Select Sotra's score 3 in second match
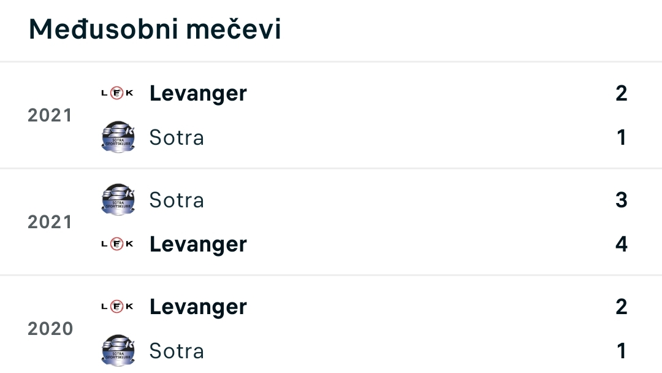 [x=622, y=200]
